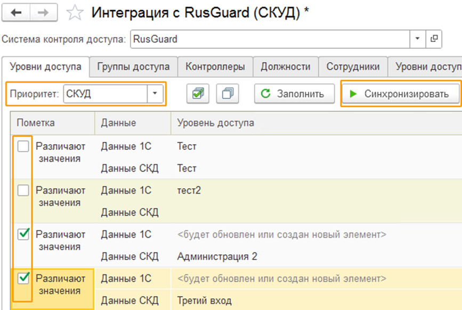Click the Синхронизировать button

401,94
